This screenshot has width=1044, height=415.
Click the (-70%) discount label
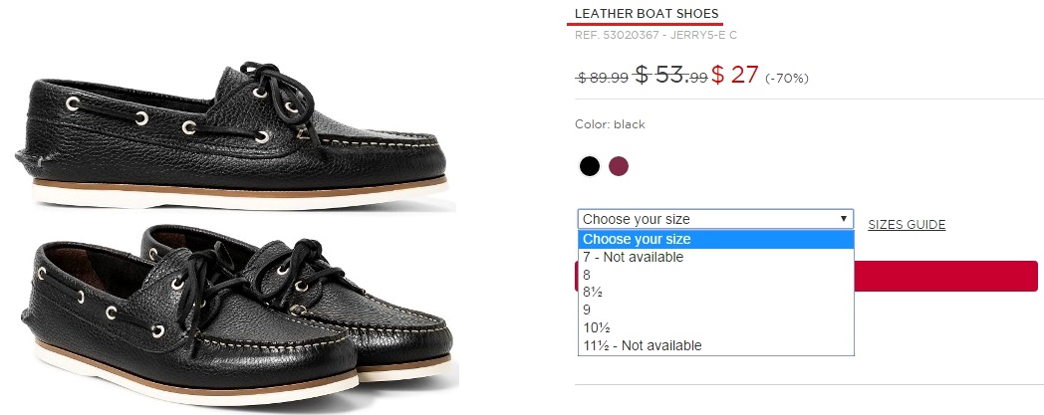pos(787,79)
